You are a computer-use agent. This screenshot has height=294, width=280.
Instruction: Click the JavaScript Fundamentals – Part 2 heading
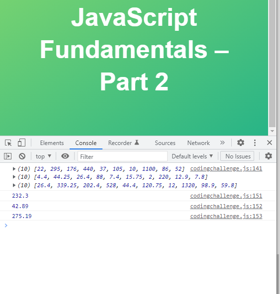(134, 49)
